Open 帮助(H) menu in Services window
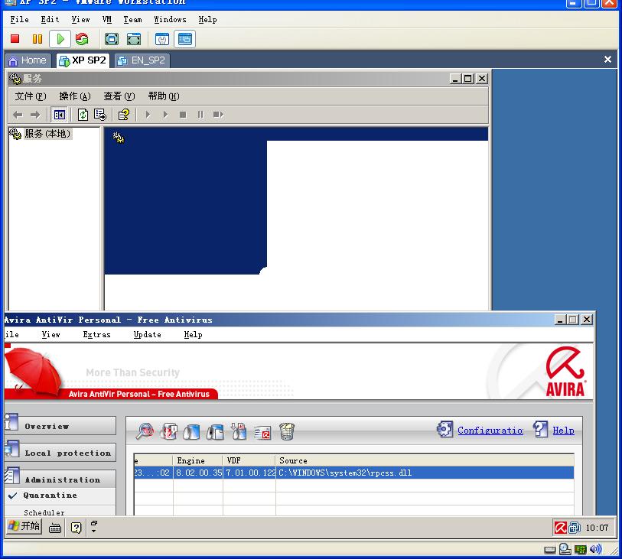 click(x=164, y=96)
